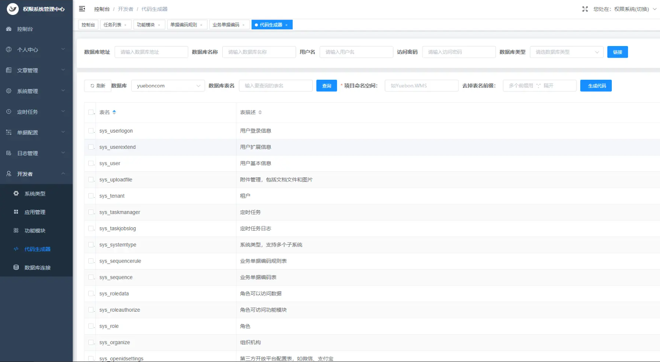Image resolution: width=660 pixels, height=362 pixels.
Task: Focus the 访问密码 input field
Action: point(459,52)
